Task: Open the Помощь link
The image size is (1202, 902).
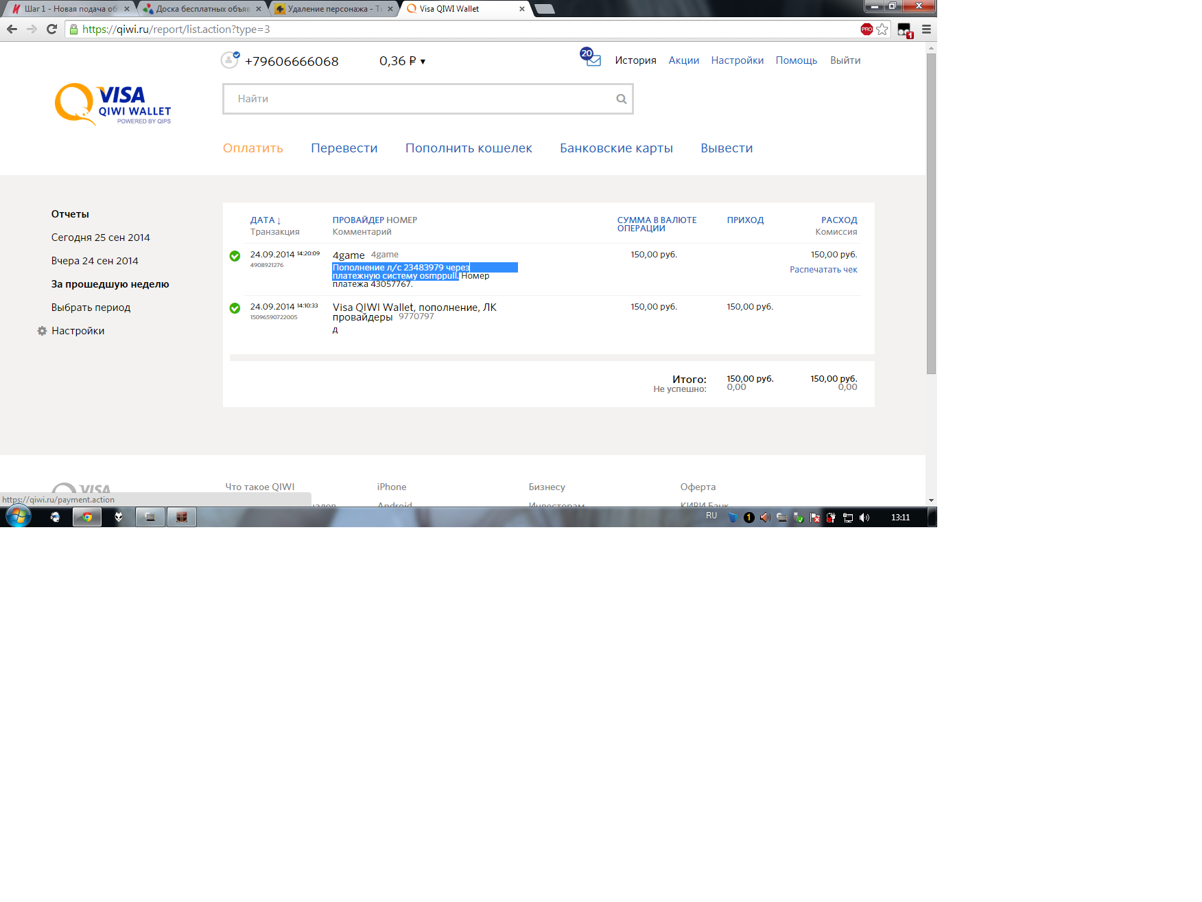Action: tap(797, 60)
